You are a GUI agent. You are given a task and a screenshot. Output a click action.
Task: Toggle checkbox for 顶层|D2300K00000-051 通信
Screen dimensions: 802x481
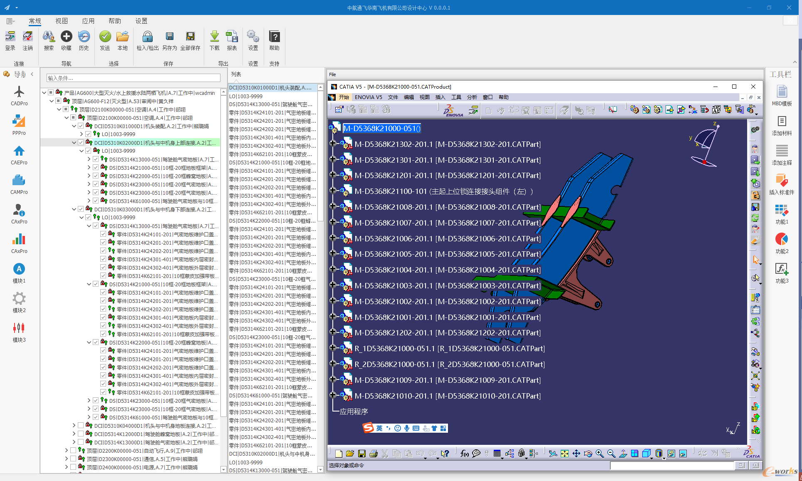pyautogui.click(x=73, y=459)
